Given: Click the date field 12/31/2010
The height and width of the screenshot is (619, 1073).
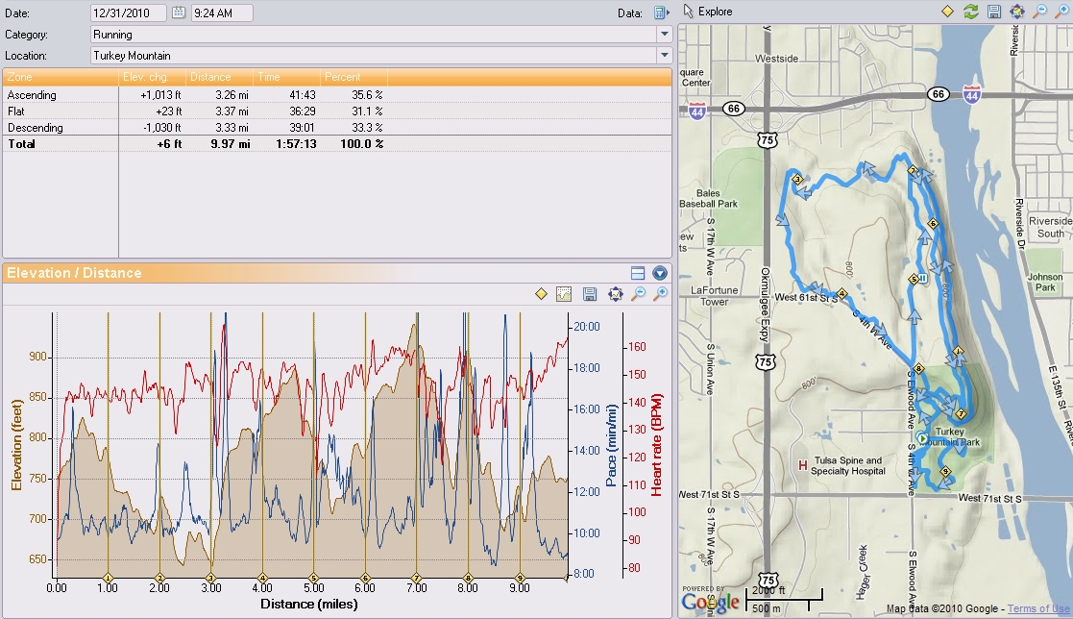Looking at the screenshot, I should point(128,13).
